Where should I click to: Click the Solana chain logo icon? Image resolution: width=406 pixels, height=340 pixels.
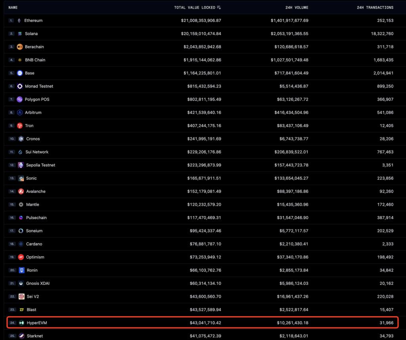click(20, 34)
